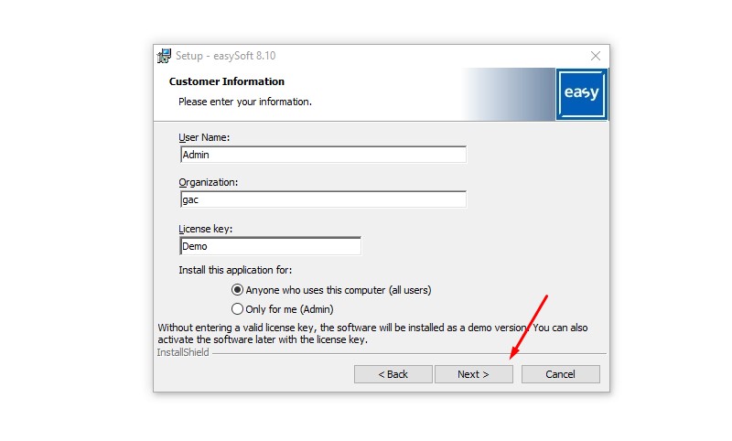Click 'Please enter your information.' text
Image resolution: width=732 pixels, height=441 pixels.
point(245,102)
